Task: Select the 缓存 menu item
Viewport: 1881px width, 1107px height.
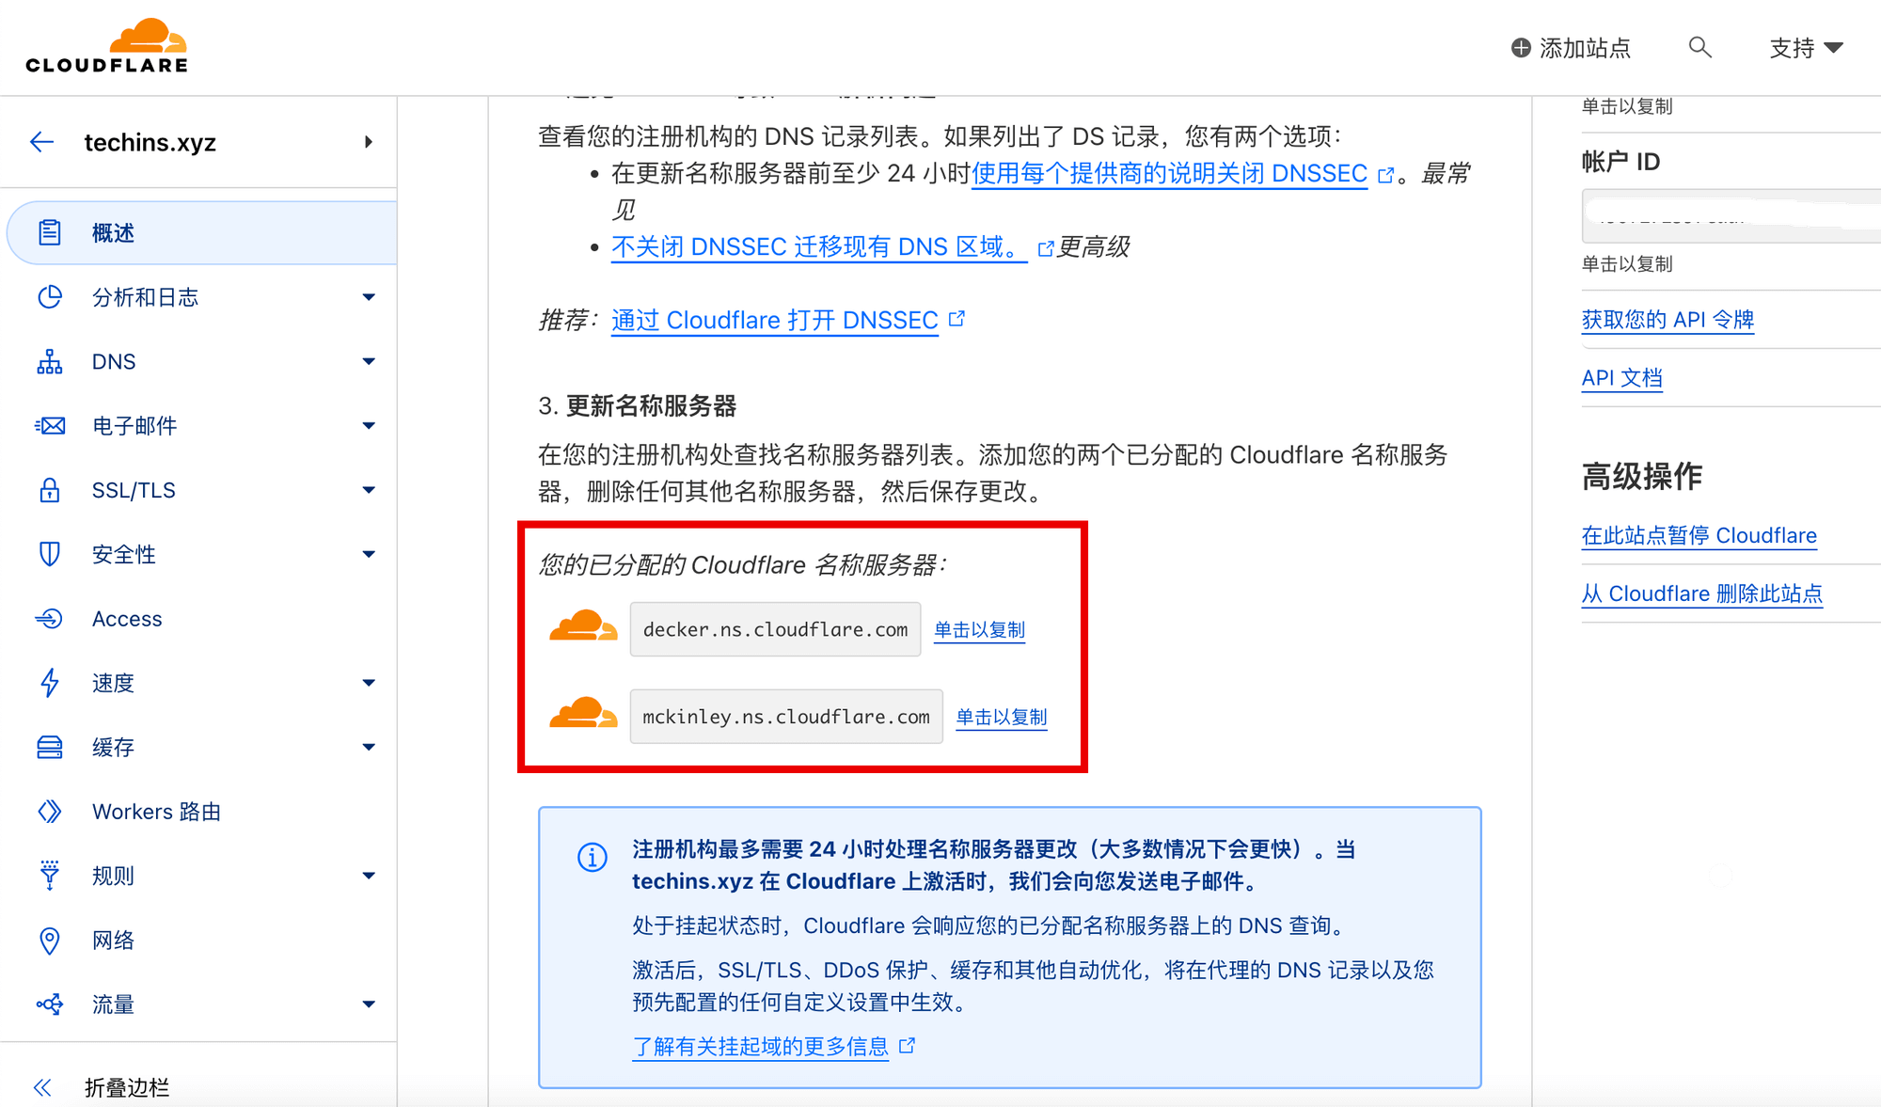Action: (201, 747)
